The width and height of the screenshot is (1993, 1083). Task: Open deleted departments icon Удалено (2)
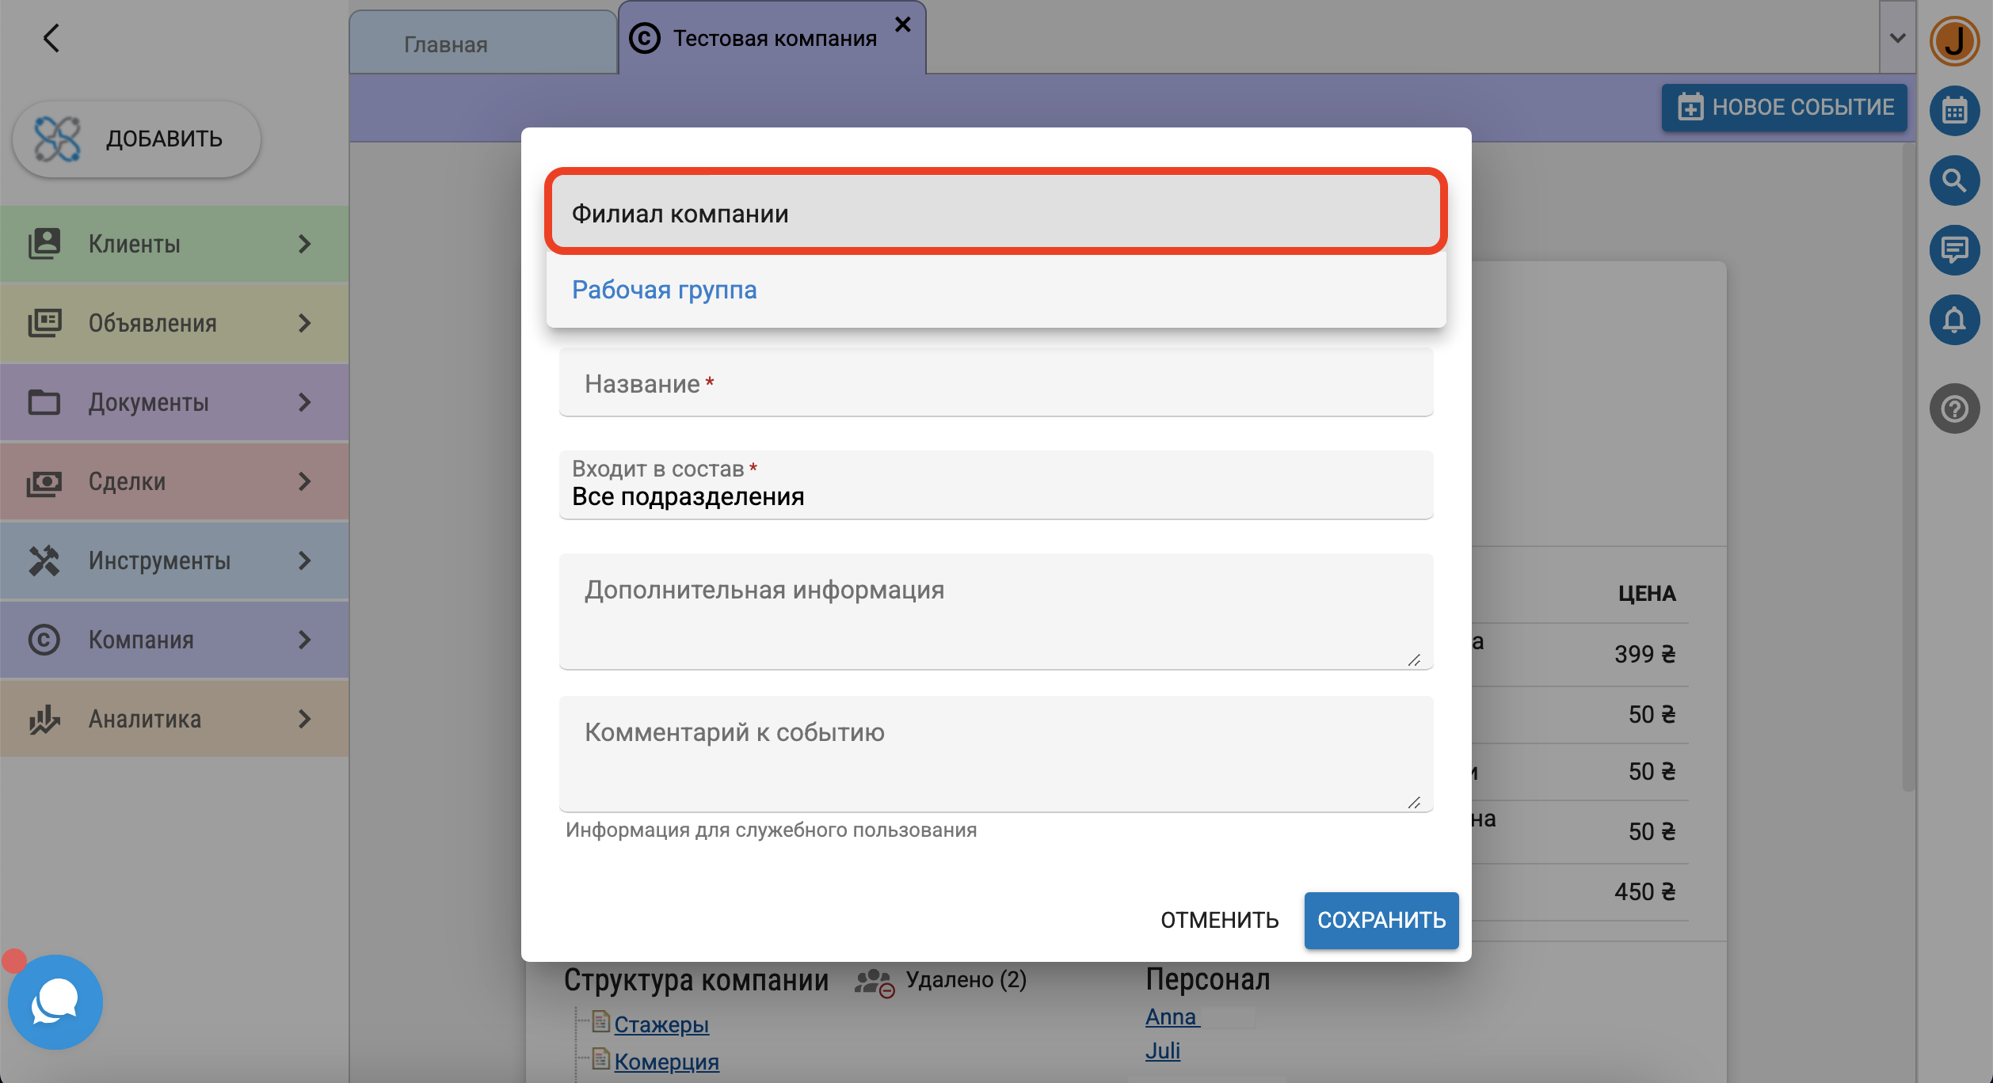pos(875,982)
